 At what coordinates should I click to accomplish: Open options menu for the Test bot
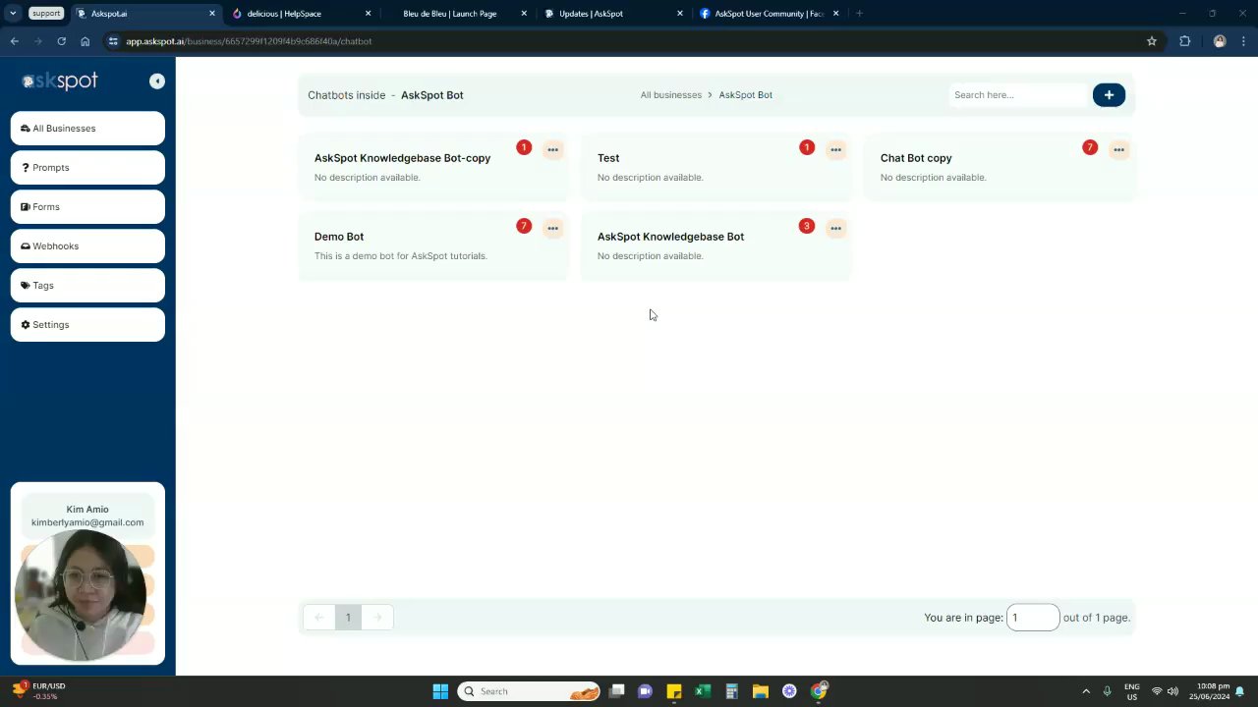835,149
